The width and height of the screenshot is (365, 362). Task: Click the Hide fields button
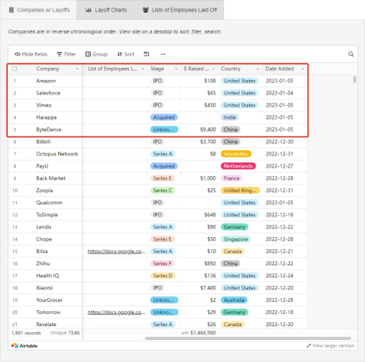(31, 54)
